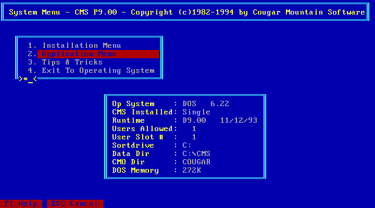
Task: Open Tips & Tricks menu item
Action: pyautogui.click(x=65, y=62)
